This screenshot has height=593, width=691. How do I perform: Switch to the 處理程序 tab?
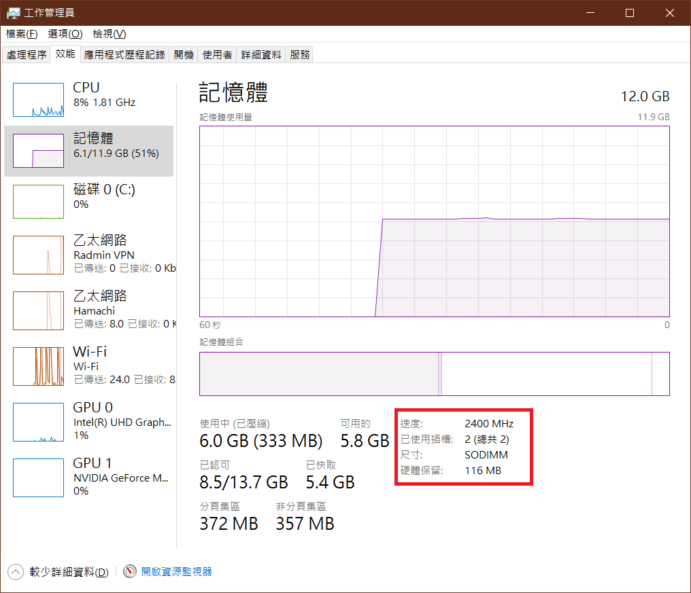point(27,54)
